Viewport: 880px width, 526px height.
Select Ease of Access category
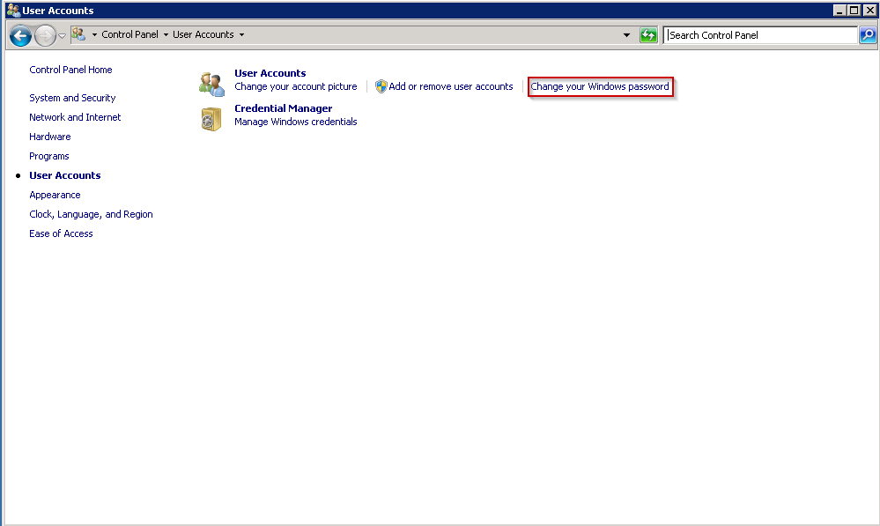(x=61, y=233)
